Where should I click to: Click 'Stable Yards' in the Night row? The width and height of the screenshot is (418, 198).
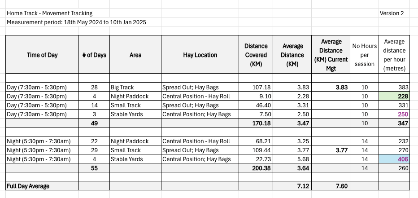135,159
